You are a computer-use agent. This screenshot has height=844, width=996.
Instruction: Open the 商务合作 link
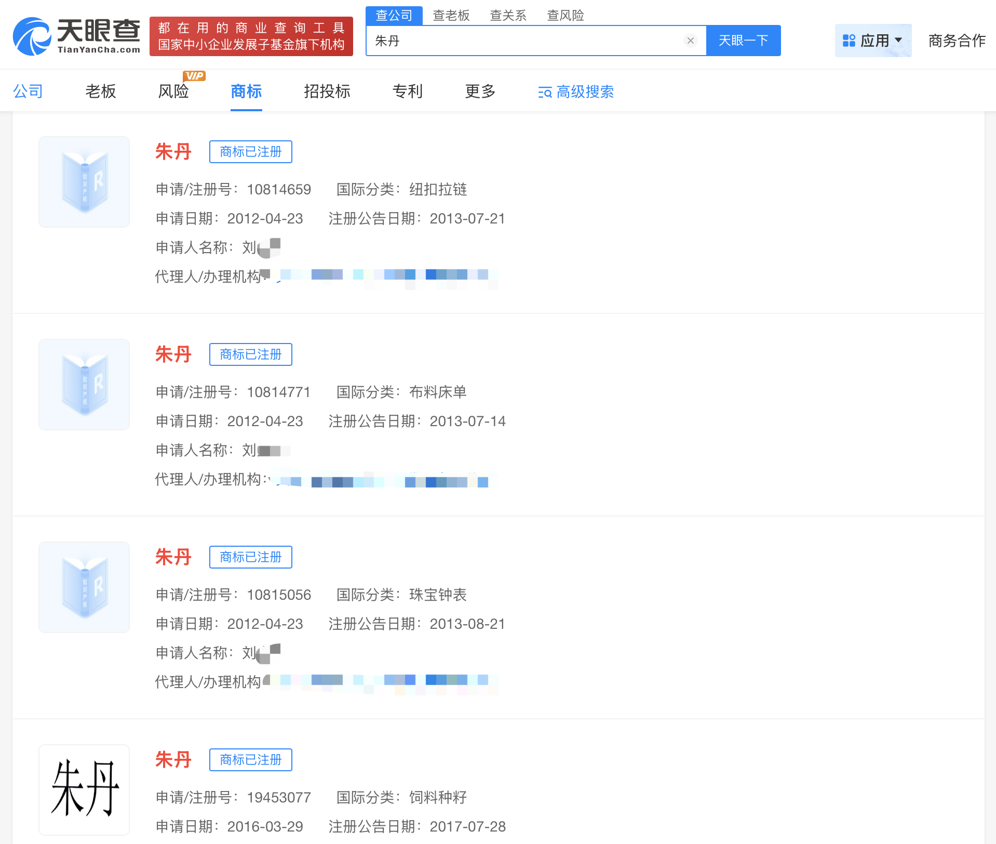pyautogui.click(x=957, y=41)
